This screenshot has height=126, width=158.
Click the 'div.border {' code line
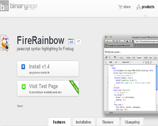(x=119, y=95)
